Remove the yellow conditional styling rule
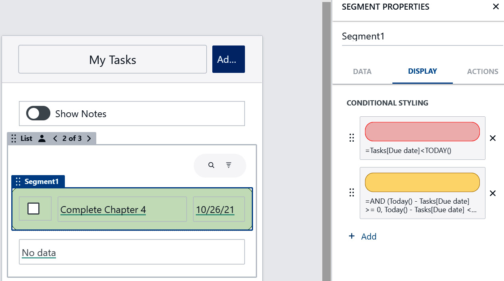 (492, 193)
